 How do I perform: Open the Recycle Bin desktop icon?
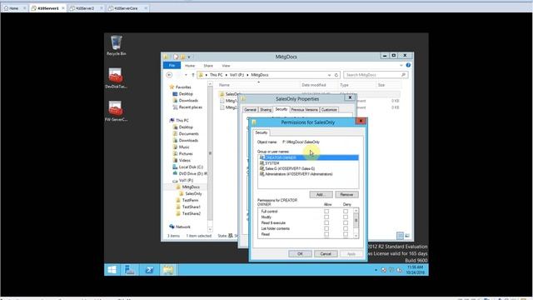pos(116,45)
